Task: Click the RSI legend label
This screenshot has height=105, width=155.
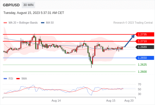Action: pyautogui.click(x=11, y=79)
